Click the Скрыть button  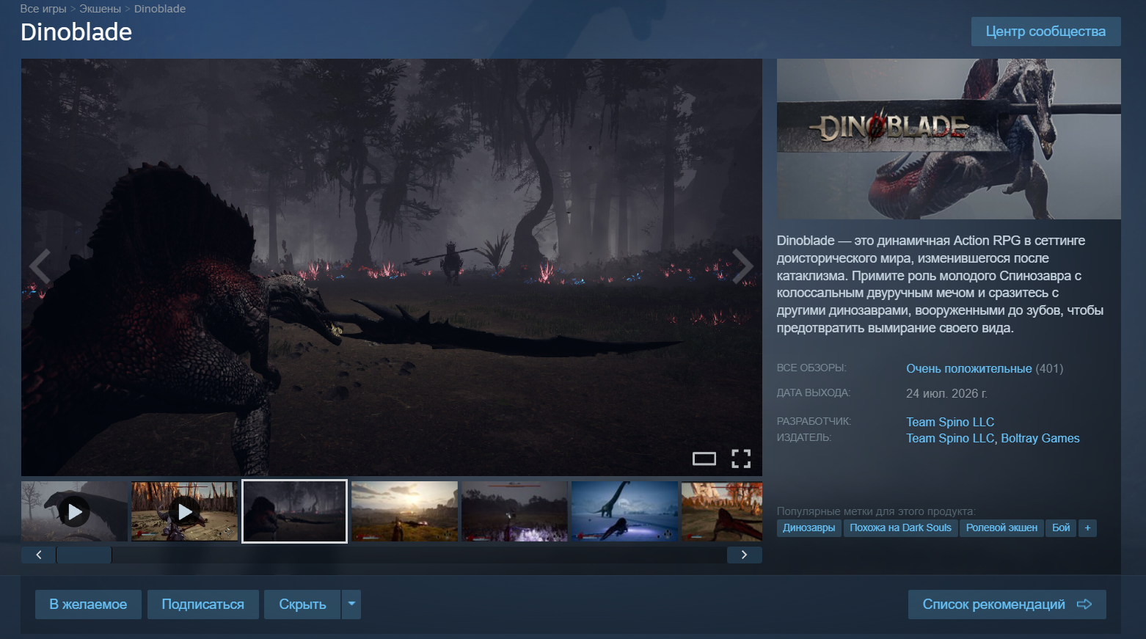tap(302, 605)
